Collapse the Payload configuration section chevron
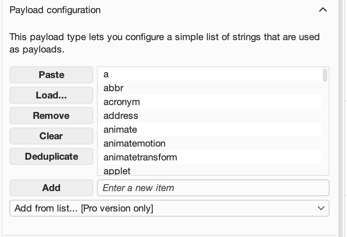Viewport: 347px width, 237px height. click(x=323, y=10)
